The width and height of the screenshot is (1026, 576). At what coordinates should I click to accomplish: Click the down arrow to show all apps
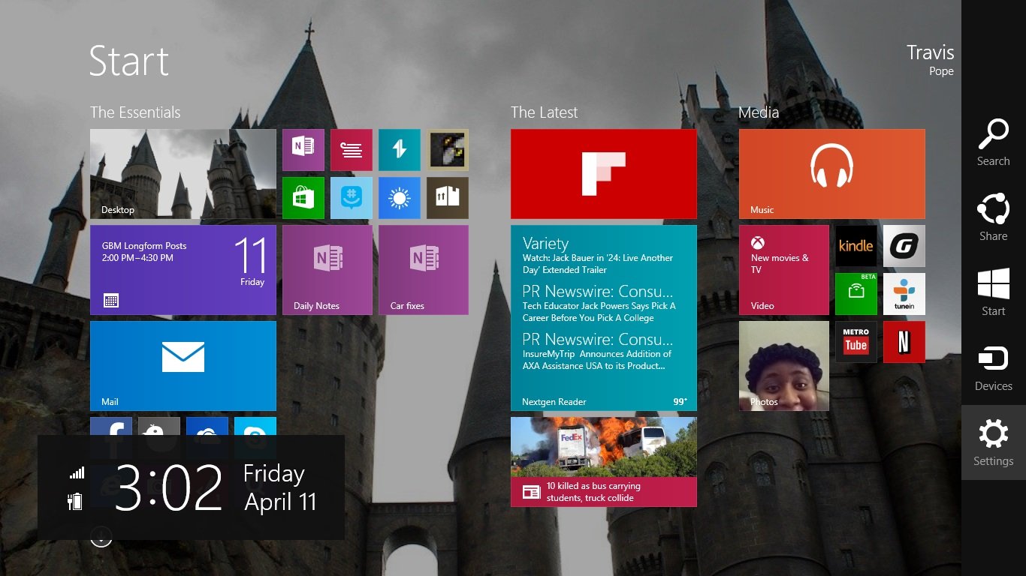(101, 535)
